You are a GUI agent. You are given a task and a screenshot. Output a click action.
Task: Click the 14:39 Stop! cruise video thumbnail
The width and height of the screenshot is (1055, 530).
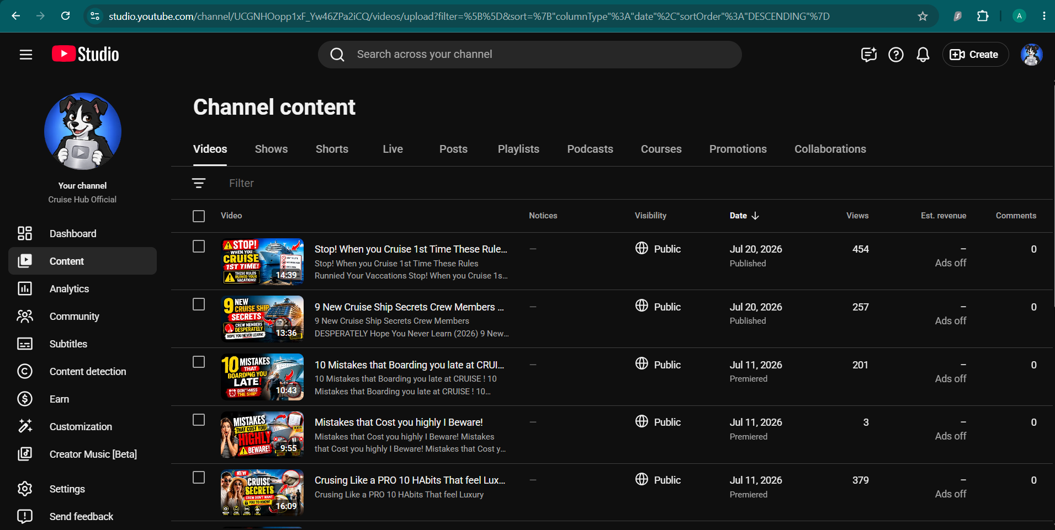coord(262,261)
